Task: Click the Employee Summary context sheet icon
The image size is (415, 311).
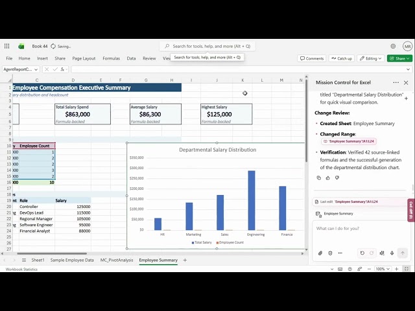Action: pyautogui.click(x=318, y=214)
